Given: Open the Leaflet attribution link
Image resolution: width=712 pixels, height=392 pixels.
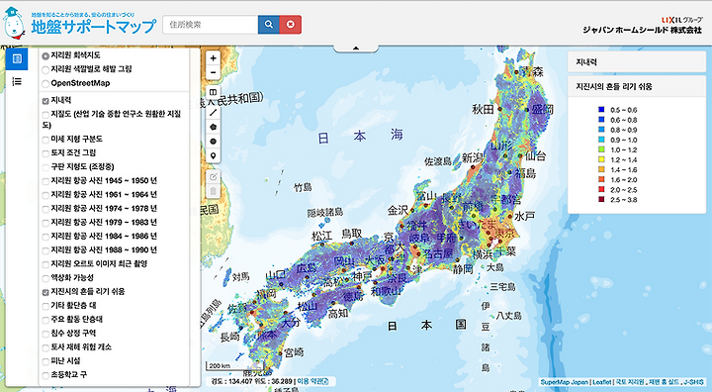Looking at the screenshot, I should coord(602,382).
